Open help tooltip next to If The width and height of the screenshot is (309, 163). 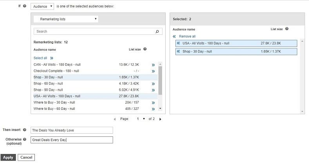pyautogui.click(x=25, y=6)
